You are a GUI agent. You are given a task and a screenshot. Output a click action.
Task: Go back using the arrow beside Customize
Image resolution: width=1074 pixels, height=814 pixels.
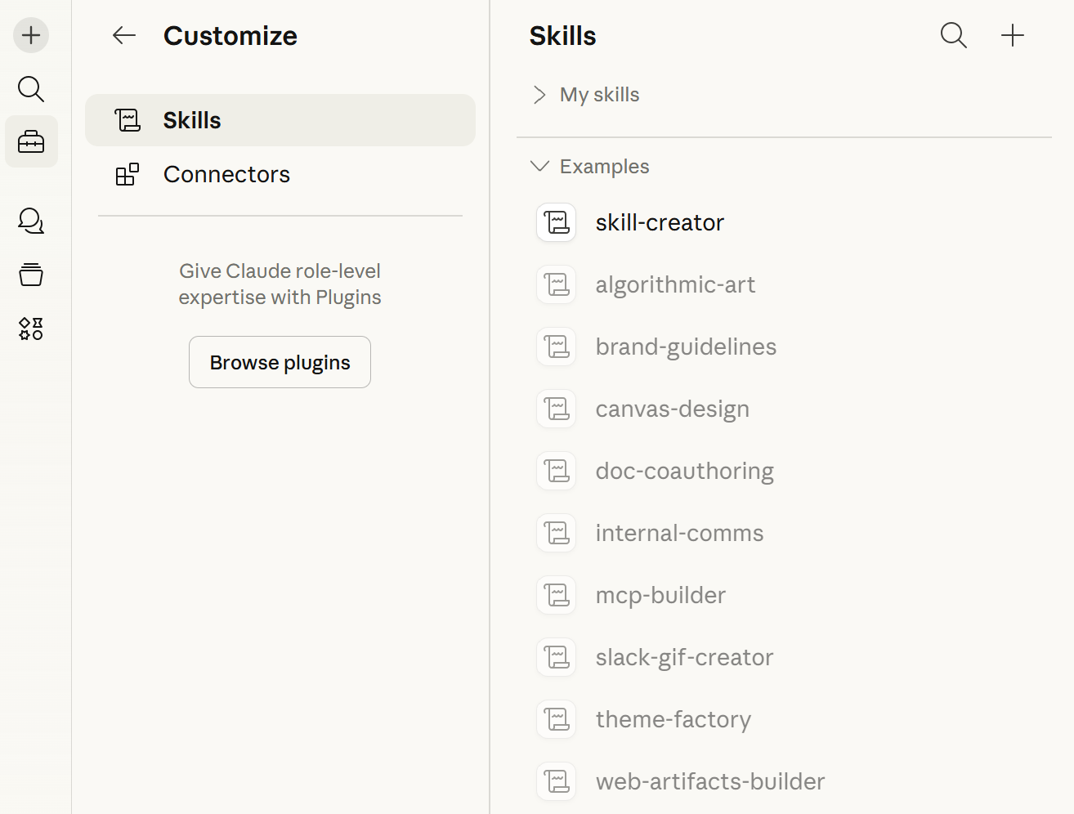point(124,35)
